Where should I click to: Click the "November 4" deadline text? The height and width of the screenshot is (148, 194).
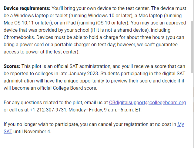(x=37, y=132)
